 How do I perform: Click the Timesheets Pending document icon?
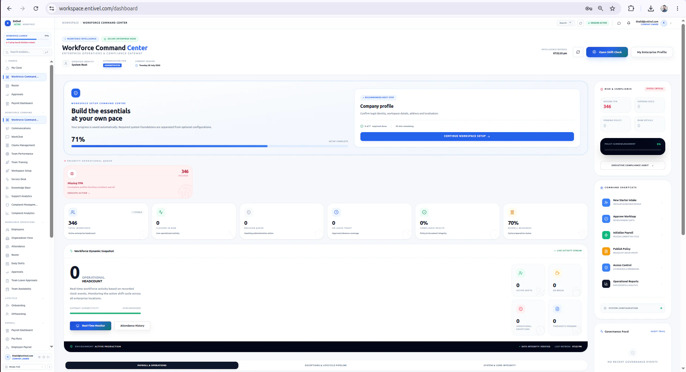[557, 309]
